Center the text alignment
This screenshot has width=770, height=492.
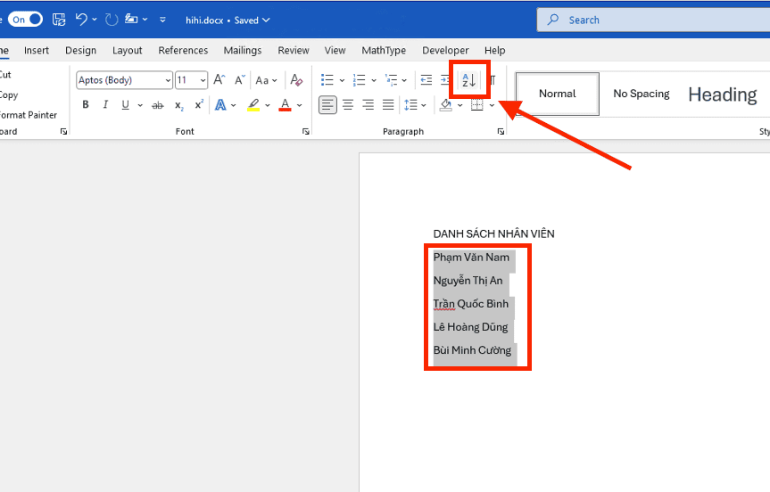pyautogui.click(x=348, y=104)
